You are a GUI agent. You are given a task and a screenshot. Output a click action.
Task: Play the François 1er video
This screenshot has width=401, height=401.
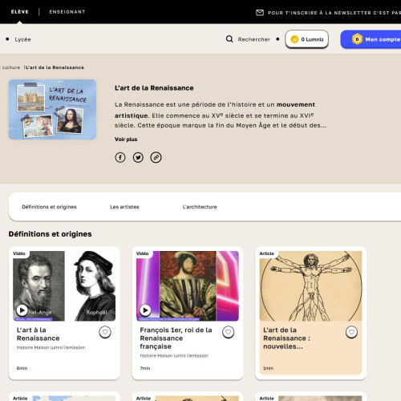[145, 310]
